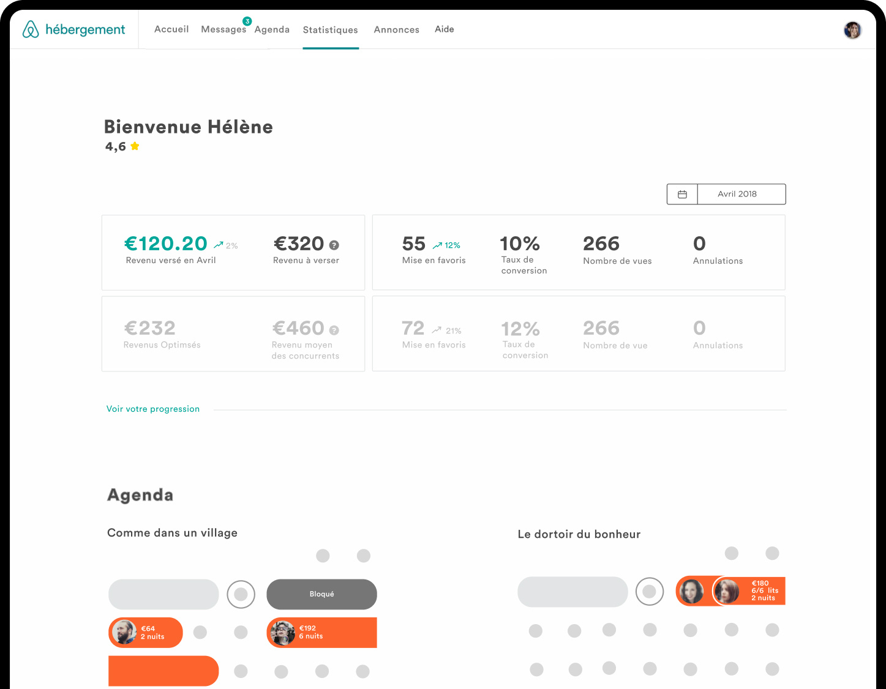Go to the Annonces tab
Viewport: 886px width, 689px height.
point(396,29)
